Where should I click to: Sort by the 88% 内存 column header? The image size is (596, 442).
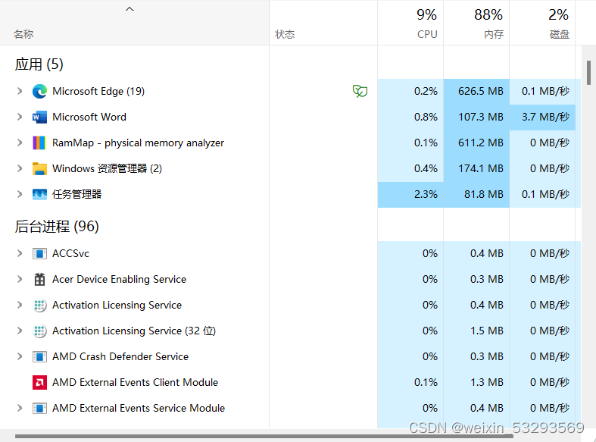pyautogui.click(x=476, y=23)
